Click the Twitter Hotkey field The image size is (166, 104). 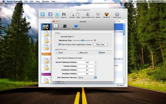pos(87,66)
